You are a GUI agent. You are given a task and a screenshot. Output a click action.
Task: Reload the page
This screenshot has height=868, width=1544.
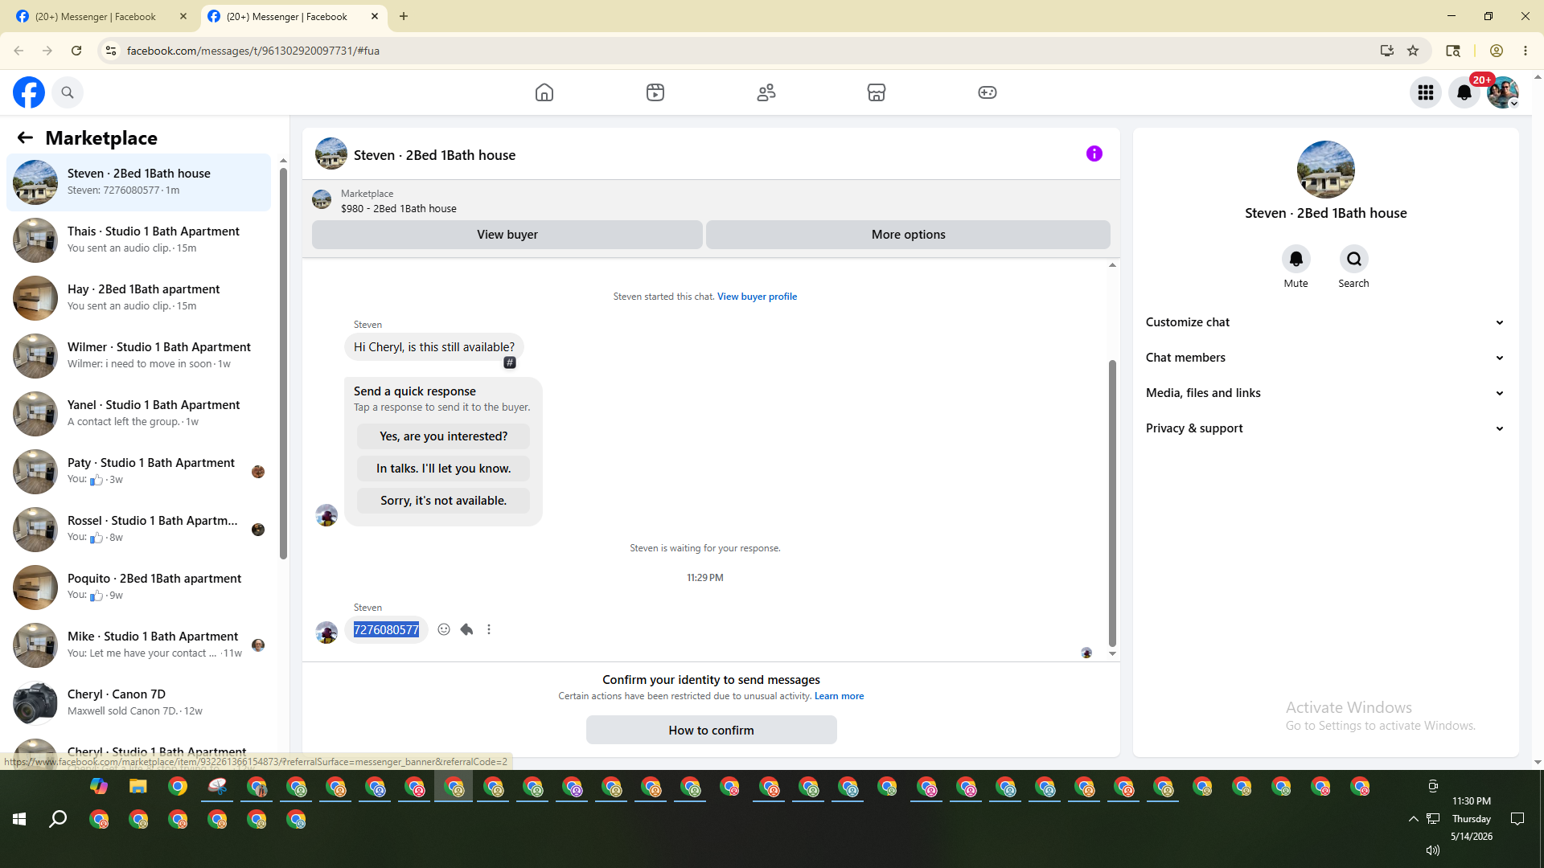(76, 51)
